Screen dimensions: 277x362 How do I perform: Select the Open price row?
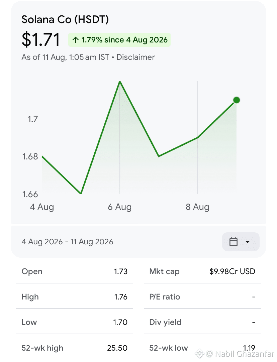click(74, 271)
